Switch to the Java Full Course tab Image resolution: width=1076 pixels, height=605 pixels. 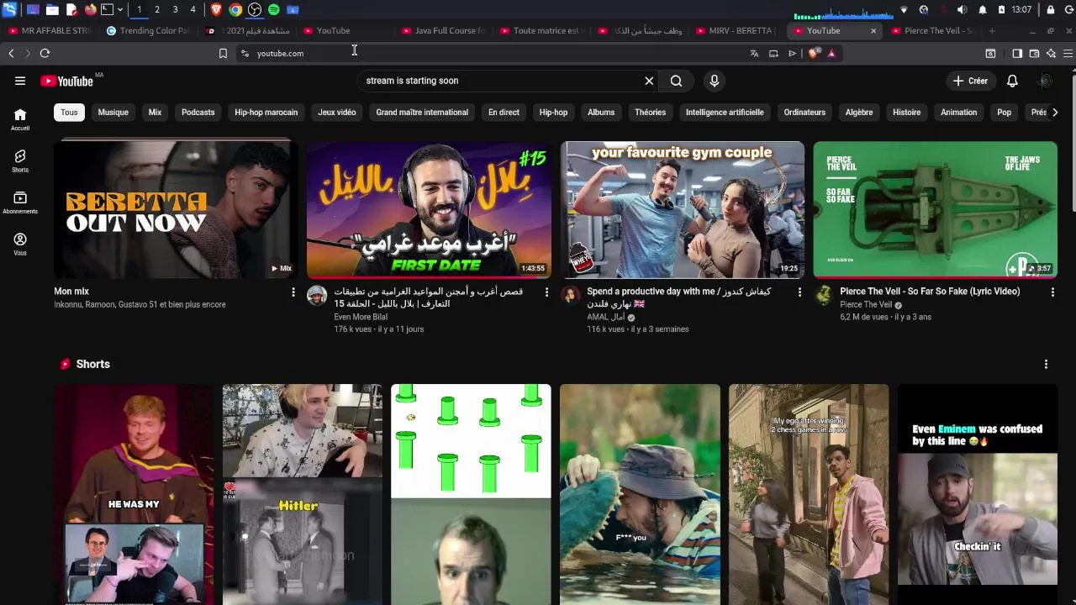443,30
